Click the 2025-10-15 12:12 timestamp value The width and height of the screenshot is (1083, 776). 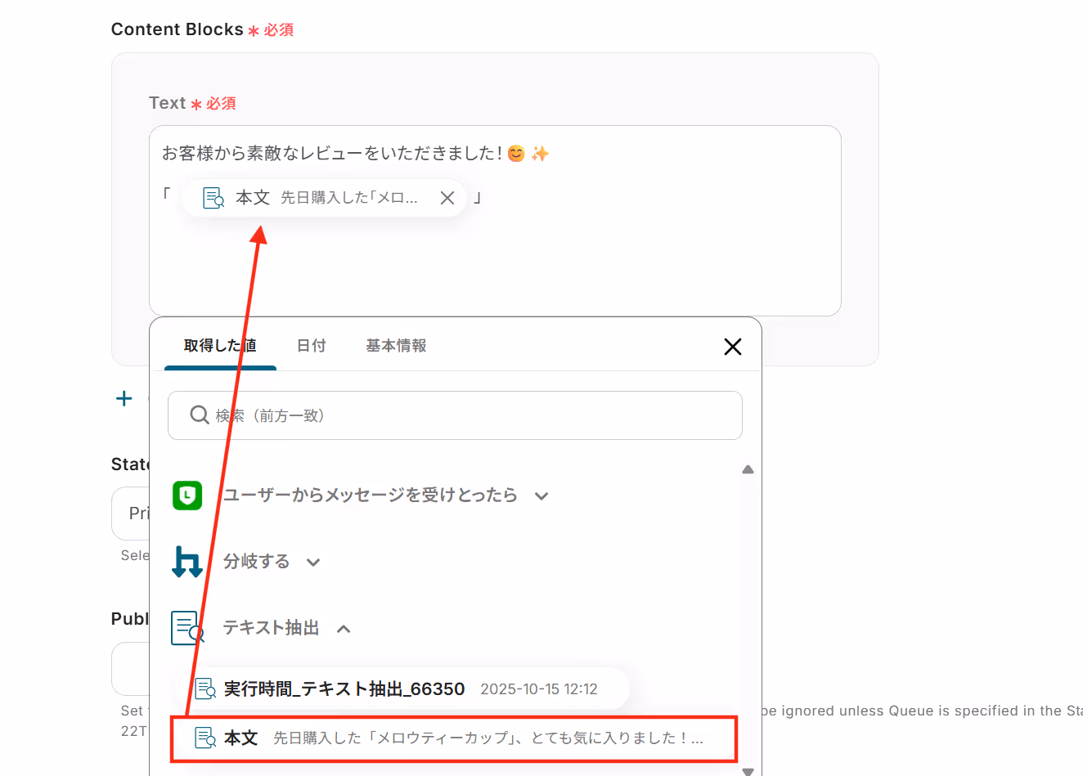pyautogui.click(x=539, y=689)
